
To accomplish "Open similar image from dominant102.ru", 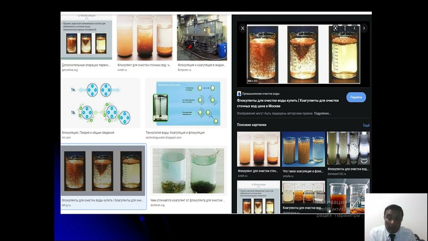I will pos(348,148).
